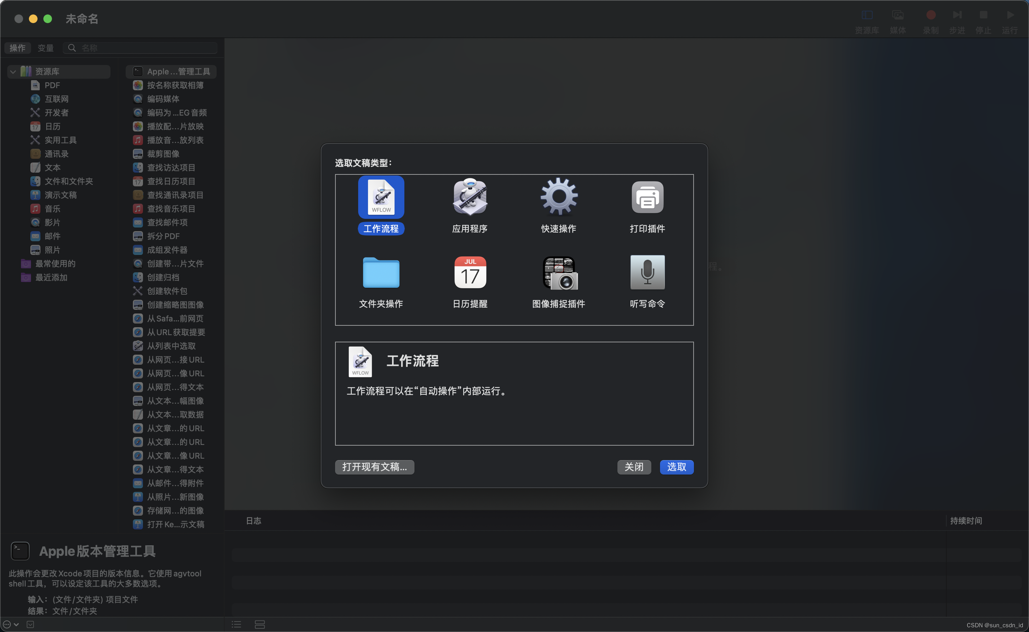This screenshot has width=1029, height=632.
Task: Choose the 图像捕捉插件 camera icon
Action: click(559, 273)
